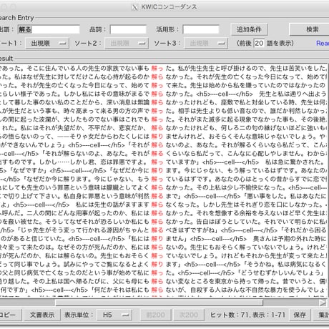Open the 表示単位 H5 dropdown
This screenshot has height=329, width=329.
point(115,315)
